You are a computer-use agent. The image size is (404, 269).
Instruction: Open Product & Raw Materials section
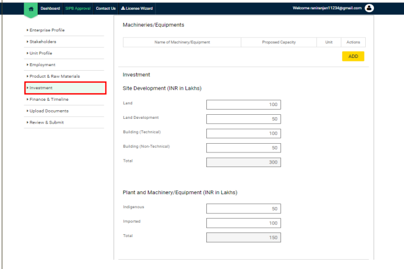(x=54, y=76)
